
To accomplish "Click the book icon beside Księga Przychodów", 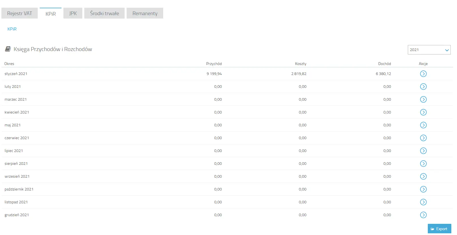I will pyautogui.click(x=8, y=49).
